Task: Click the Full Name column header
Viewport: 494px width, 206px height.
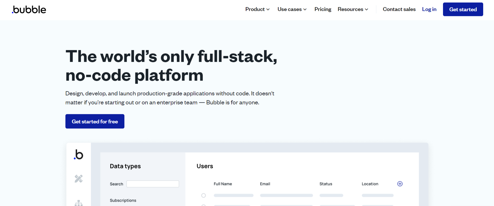Action: (223, 184)
